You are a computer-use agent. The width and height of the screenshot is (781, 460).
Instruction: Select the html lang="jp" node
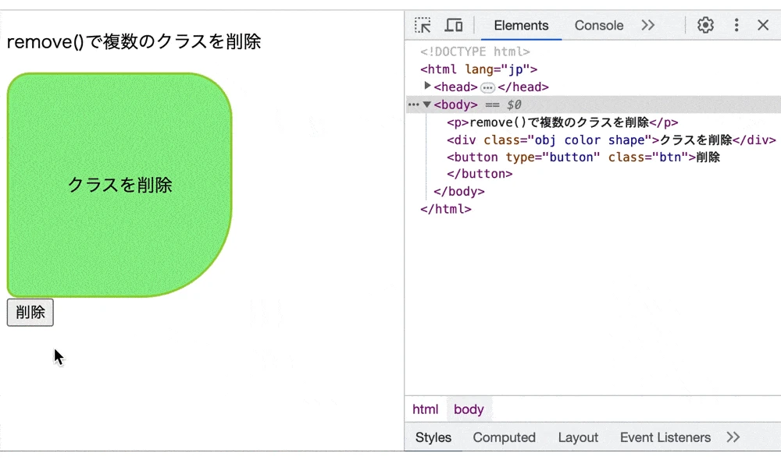479,69
